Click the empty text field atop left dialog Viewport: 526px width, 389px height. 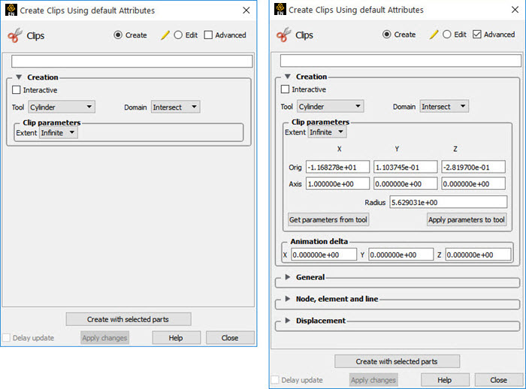[x=131, y=62]
